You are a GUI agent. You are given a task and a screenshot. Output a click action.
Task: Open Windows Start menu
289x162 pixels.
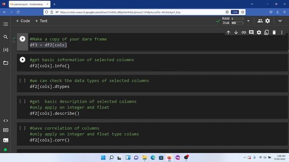[x=103, y=157]
